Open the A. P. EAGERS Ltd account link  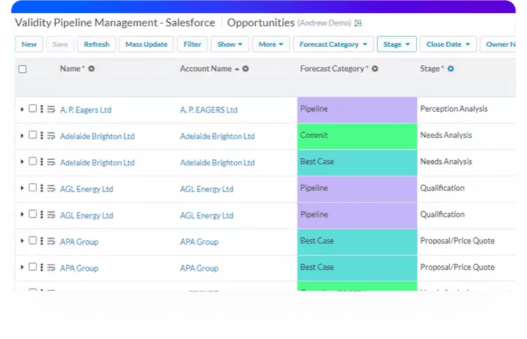click(209, 110)
